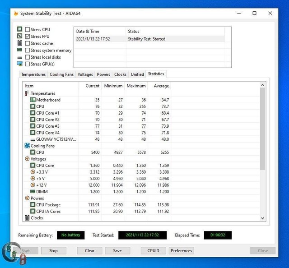
Task: Open the Unified tab
Action: [137, 74]
